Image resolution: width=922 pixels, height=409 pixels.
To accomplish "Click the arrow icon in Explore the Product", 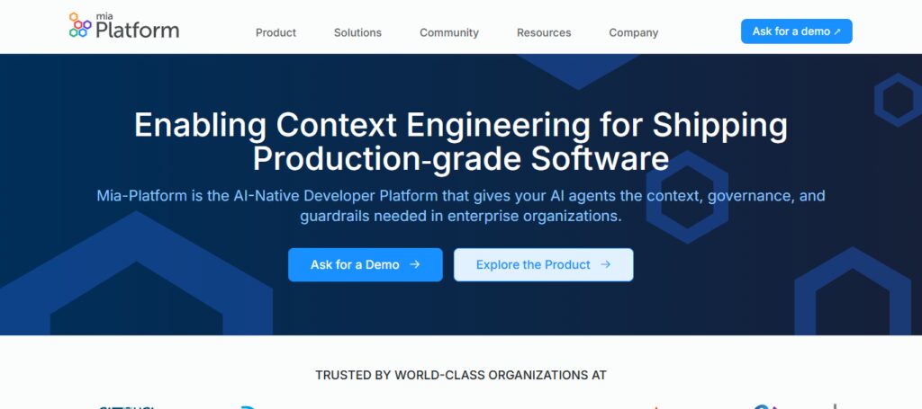I will tap(606, 264).
